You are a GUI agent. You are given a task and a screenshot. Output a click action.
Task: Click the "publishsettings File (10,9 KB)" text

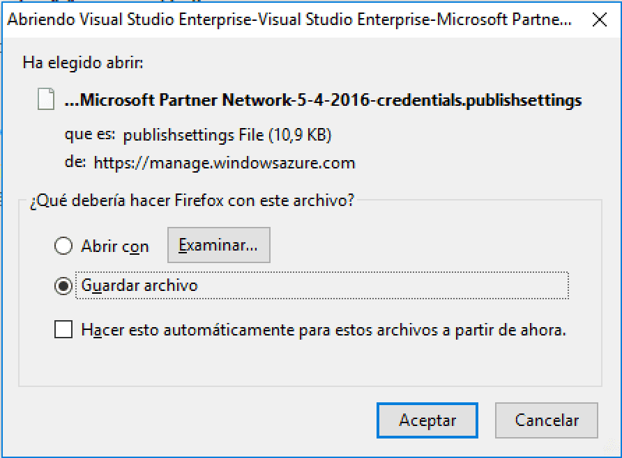click(227, 135)
